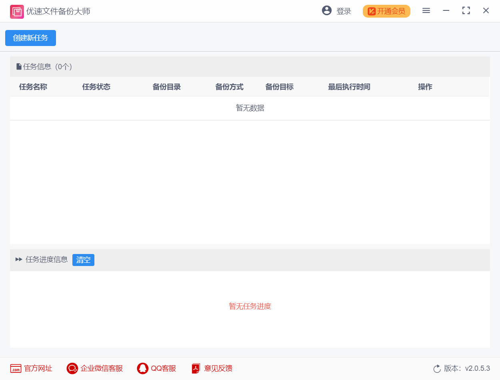Click the 创建新任务 button
The width and height of the screenshot is (500, 380).
click(x=30, y=38)
